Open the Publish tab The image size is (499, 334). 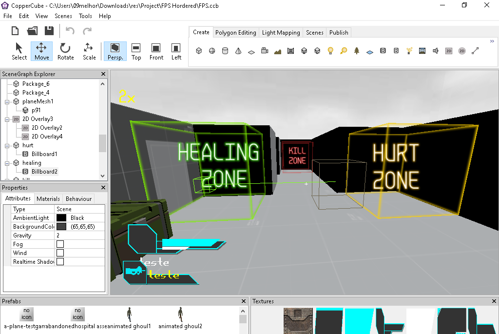pos(339,33)
